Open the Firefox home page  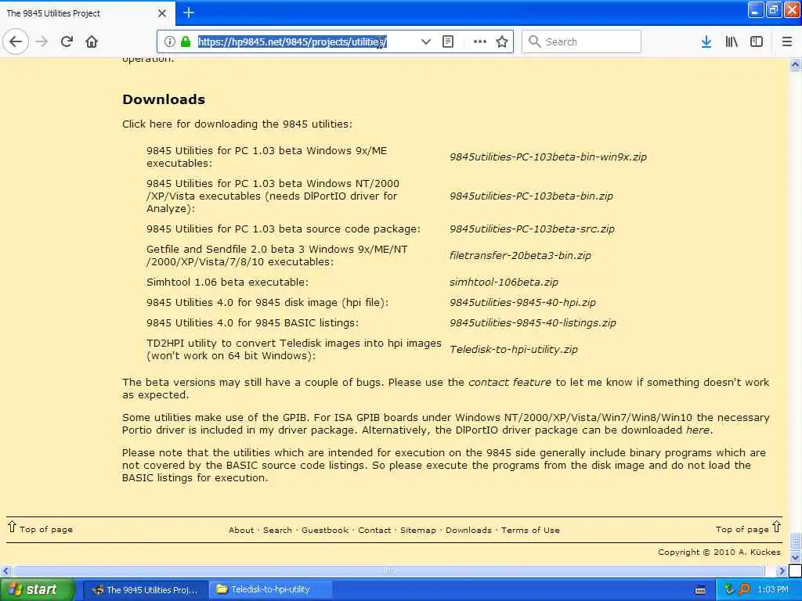pos(92,42)
